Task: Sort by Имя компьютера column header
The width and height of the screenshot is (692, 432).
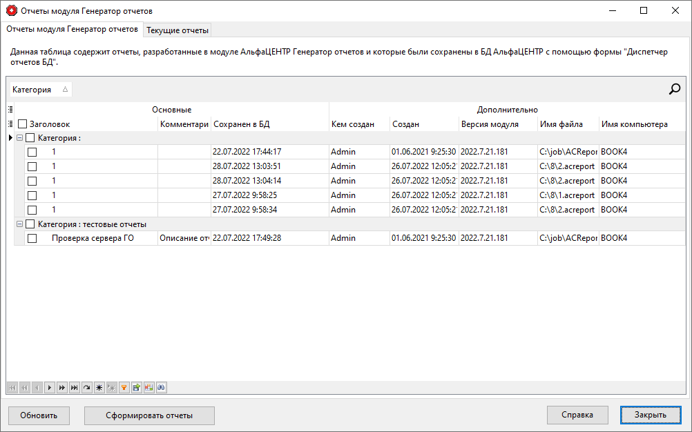Action: coord(642,124)
